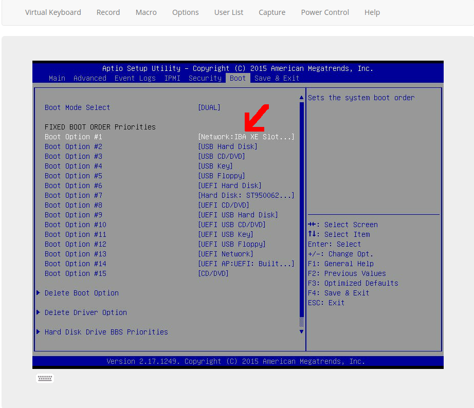Change Boot Mode Select DUAL value
Screen dimensions: 474x408
pos(209,107)
